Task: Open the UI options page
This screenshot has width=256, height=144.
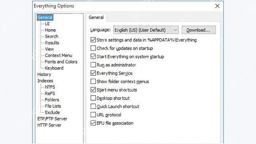Action: click(x=47, y=24)
